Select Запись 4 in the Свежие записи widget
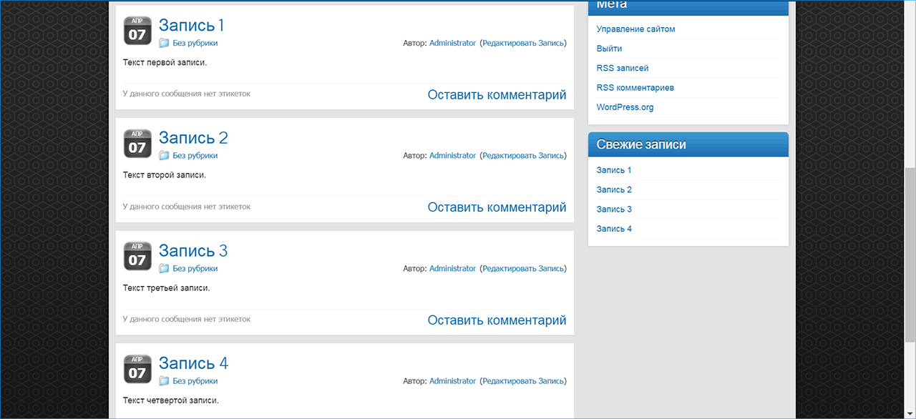This screenshot has height=419, width=916. click(x=614, y=229)
